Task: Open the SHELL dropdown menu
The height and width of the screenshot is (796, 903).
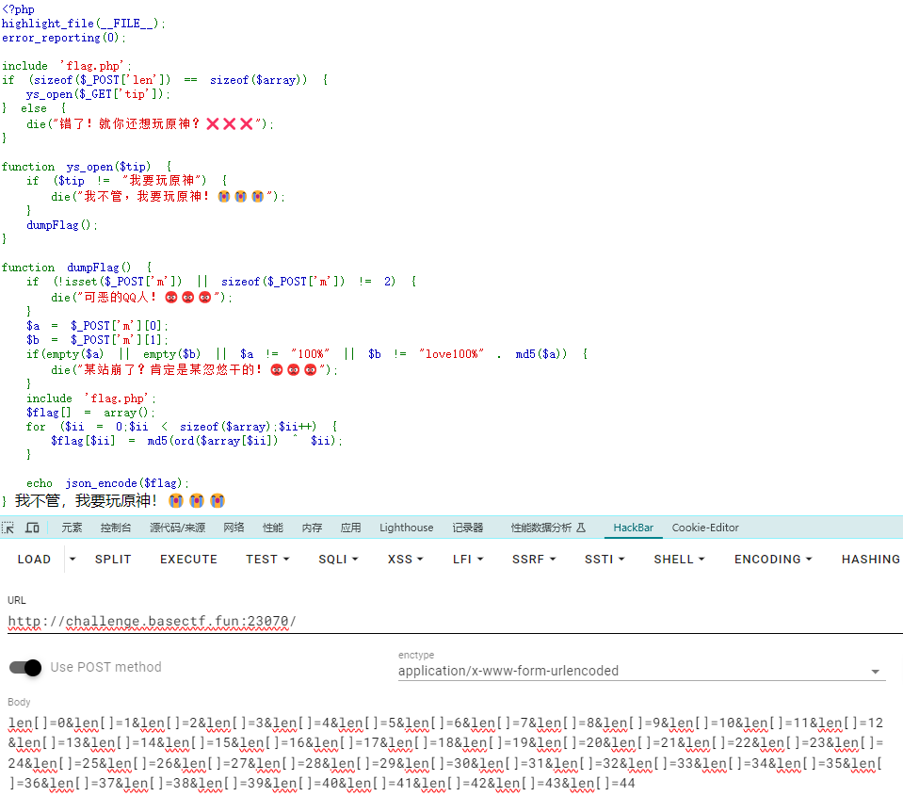Action: point(679,559)
